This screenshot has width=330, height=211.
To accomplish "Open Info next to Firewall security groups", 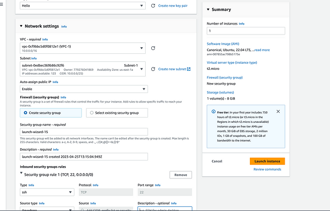I will [x=63, y=97].
